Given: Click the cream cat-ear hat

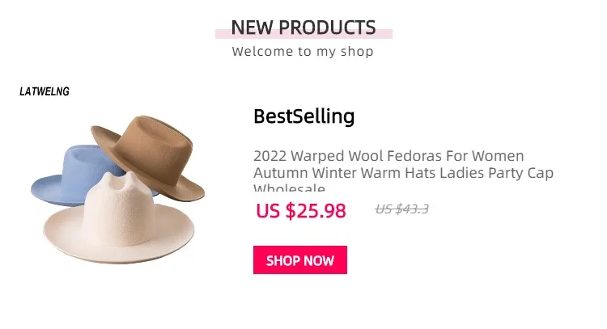Looking at the screenshot, I should click(x=118, y=218).
